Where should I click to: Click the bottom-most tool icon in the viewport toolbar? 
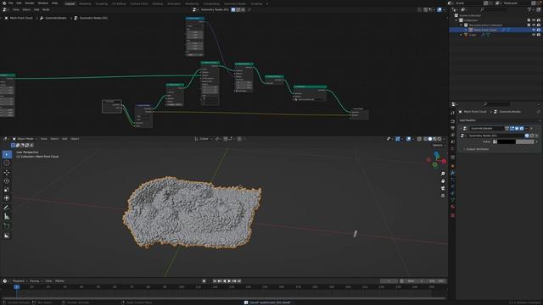pos(7,236)
